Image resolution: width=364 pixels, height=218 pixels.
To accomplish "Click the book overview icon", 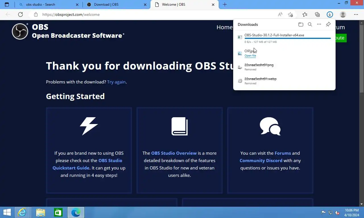I will point(179,126).
